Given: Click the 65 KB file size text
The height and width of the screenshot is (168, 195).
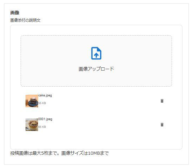Looking at the screenshot, I should (x=42, y=127).
